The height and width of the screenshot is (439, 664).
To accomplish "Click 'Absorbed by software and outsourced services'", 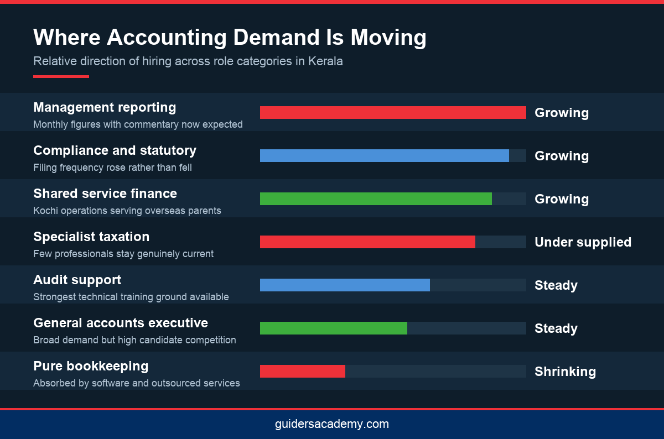I will coord(137,383).
